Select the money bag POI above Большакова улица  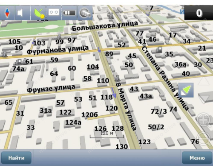pyautogui.click(x=111, y=16)
